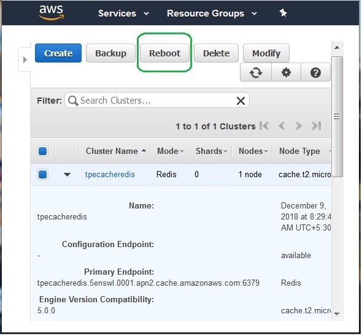Click the Modify button
Image resolution: width=362 pixels, height=336 pixels.
point(266,53)
